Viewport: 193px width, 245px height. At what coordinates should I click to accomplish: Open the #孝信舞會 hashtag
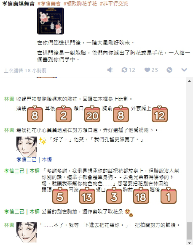point(49,4)
